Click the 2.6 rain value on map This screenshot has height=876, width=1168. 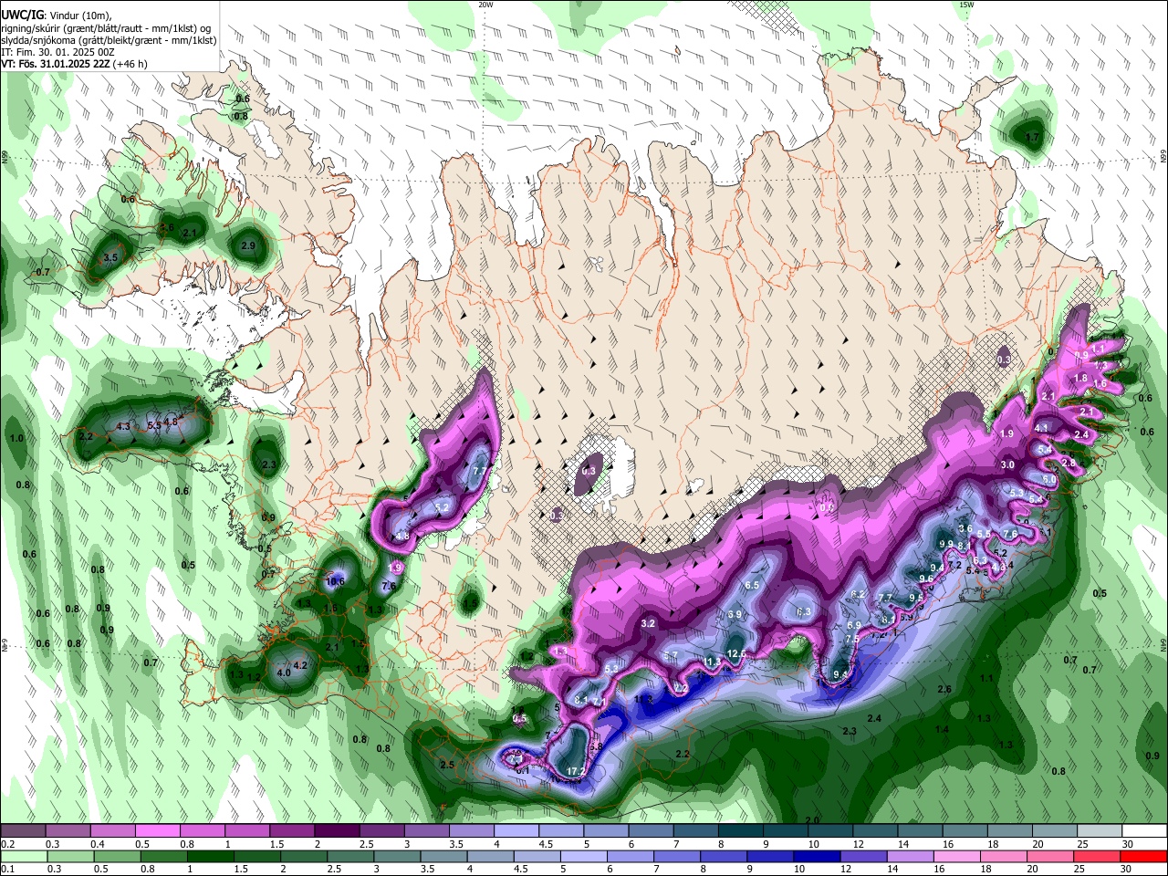(944, 689)
